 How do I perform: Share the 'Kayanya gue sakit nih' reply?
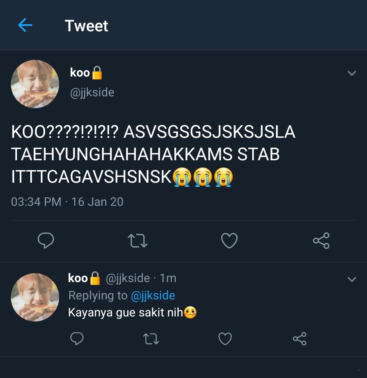300,339
